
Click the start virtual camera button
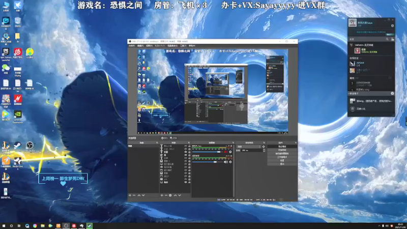(x=282, y=154)
